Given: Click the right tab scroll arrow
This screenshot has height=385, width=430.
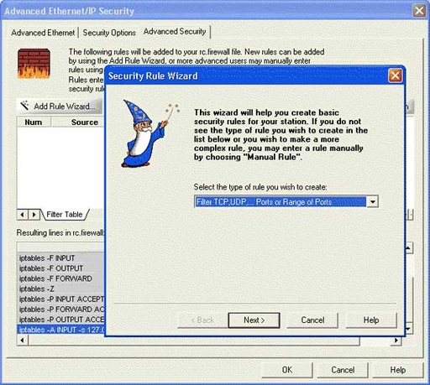Looking at the screenshot, I should point(34,215).
